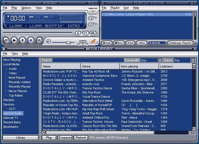Viewport: 199px width, 144px height.
Task: Select Video under Local Media
Action: 13,73
